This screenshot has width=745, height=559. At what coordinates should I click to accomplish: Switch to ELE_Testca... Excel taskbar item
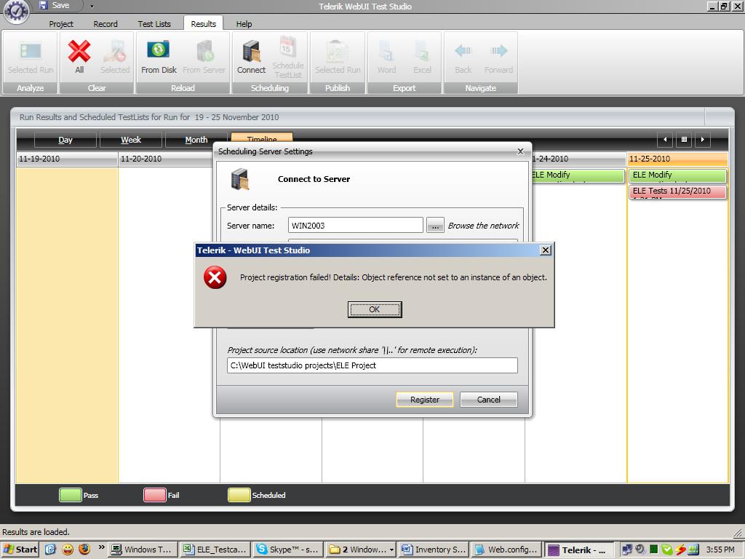(215, 550)
